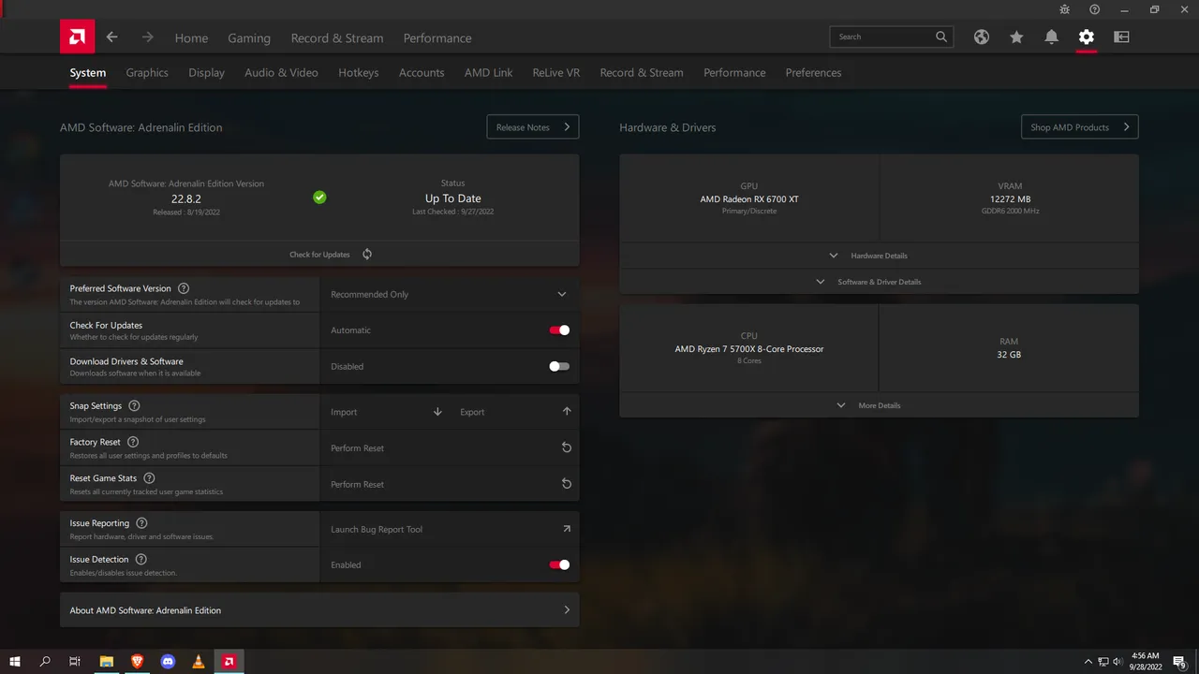Switch to Graphics settings tab

pos(147,72)
